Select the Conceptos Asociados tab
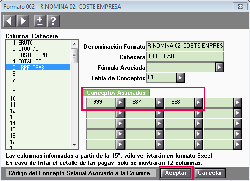The height and width of the screenshot is (181, 250). [116, 93]
